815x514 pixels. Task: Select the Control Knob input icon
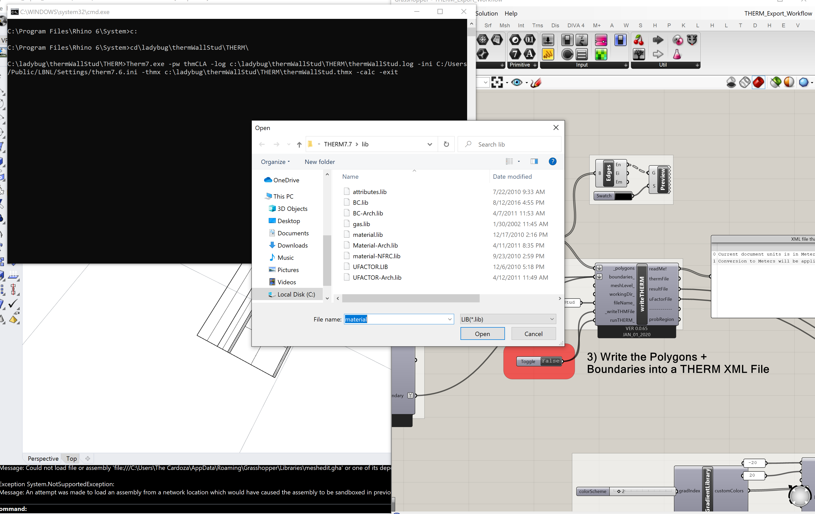pos(567,54)
